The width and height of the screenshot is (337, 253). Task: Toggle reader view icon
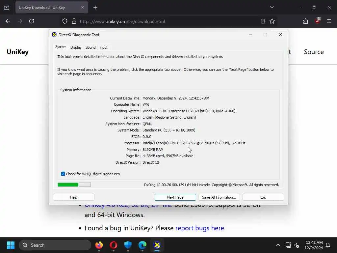263,21
